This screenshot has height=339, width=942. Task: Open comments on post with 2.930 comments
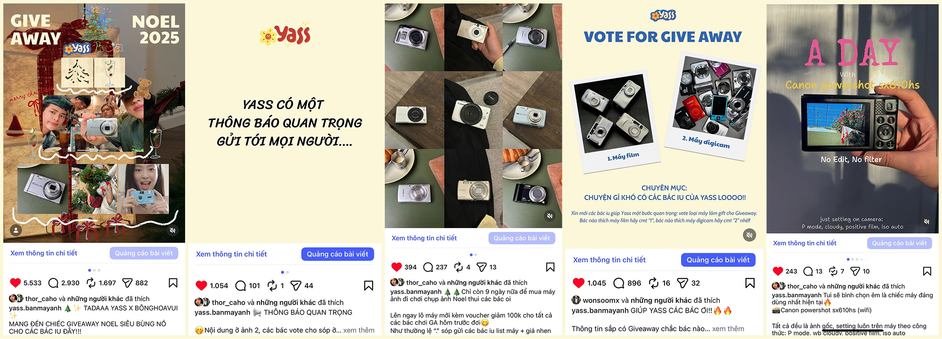point(53,283)
